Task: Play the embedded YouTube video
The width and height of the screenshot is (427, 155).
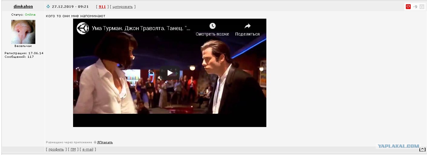Action: point(170,73)
